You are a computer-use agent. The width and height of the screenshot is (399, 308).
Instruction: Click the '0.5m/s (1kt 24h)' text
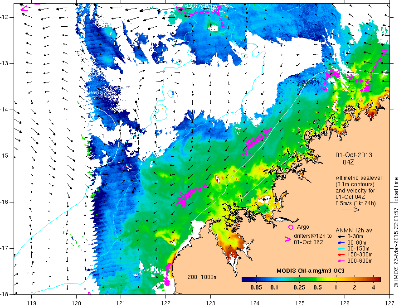[x=355, y=203]
